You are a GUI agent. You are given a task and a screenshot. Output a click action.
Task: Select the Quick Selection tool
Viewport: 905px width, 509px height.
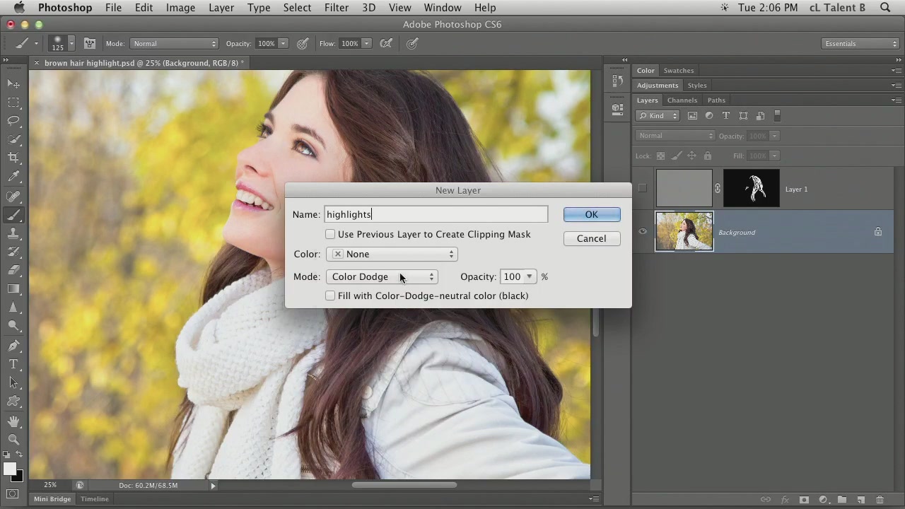pyautogui.click(x=13, y=139)
